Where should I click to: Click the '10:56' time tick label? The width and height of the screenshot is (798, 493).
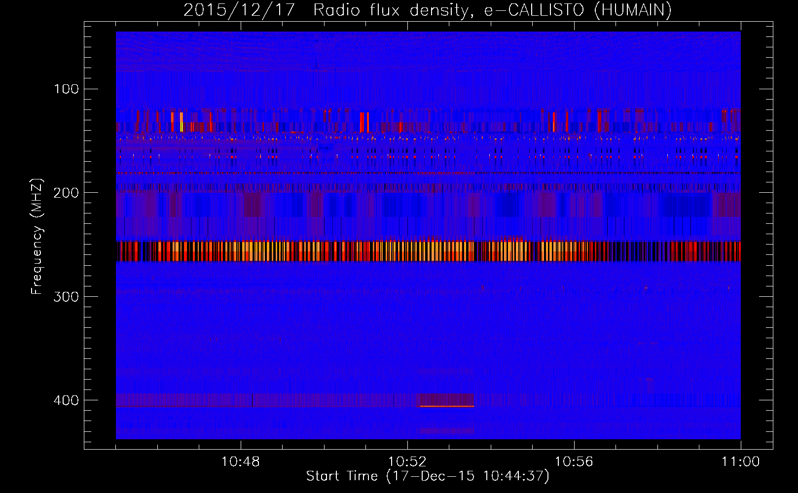point(574,462)
